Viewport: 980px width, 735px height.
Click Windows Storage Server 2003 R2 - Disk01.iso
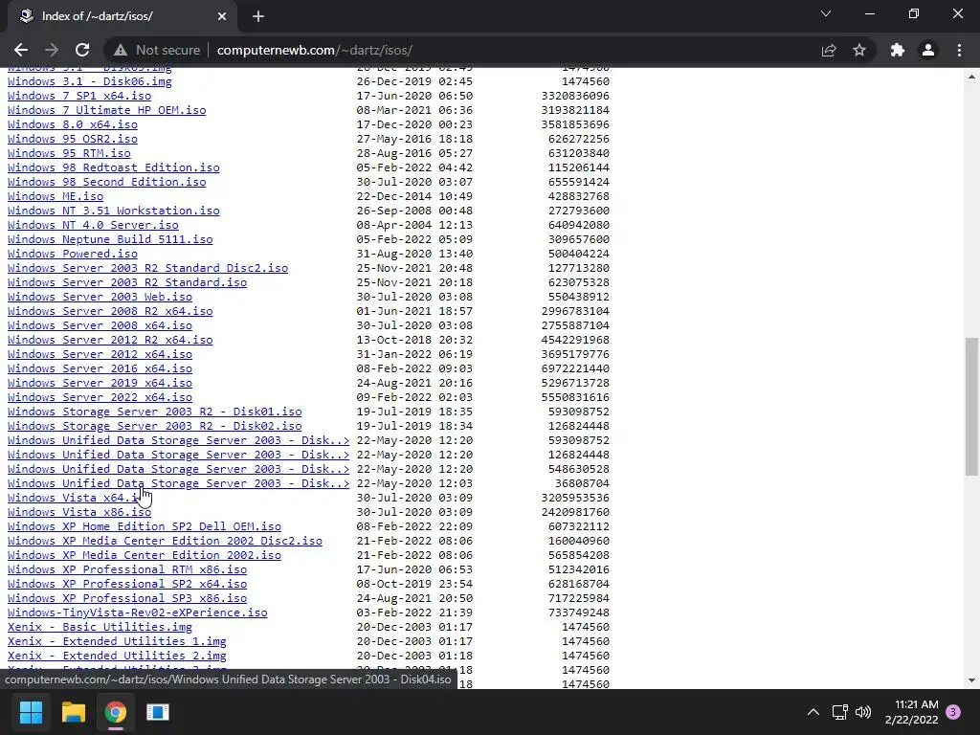point(154,412)
